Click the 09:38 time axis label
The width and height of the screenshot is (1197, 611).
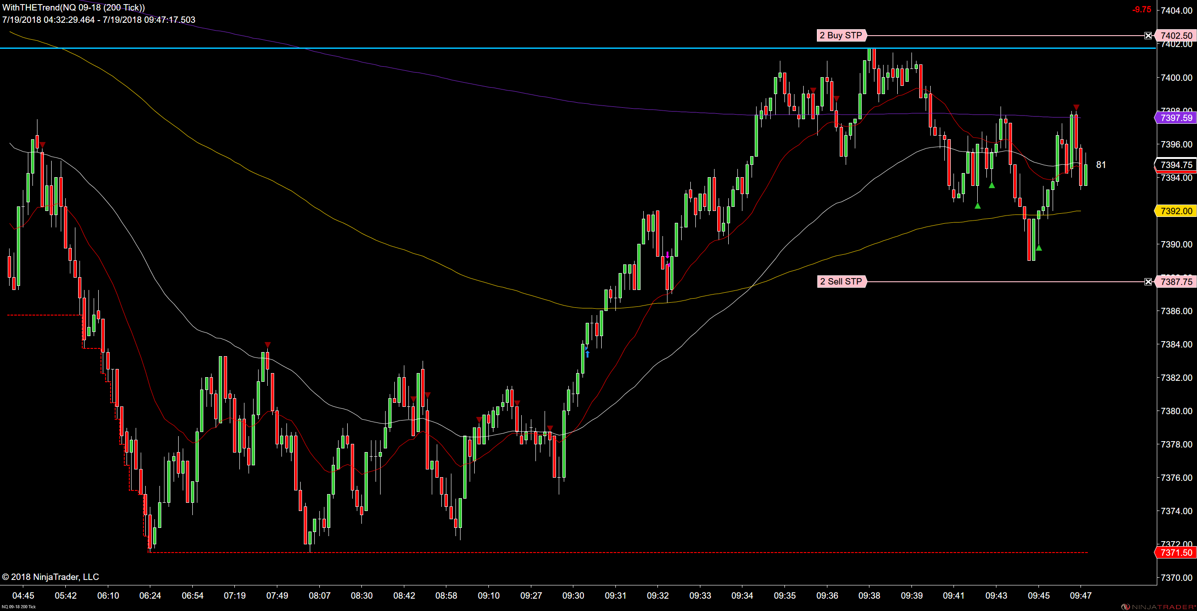click(x=869, y=595)
